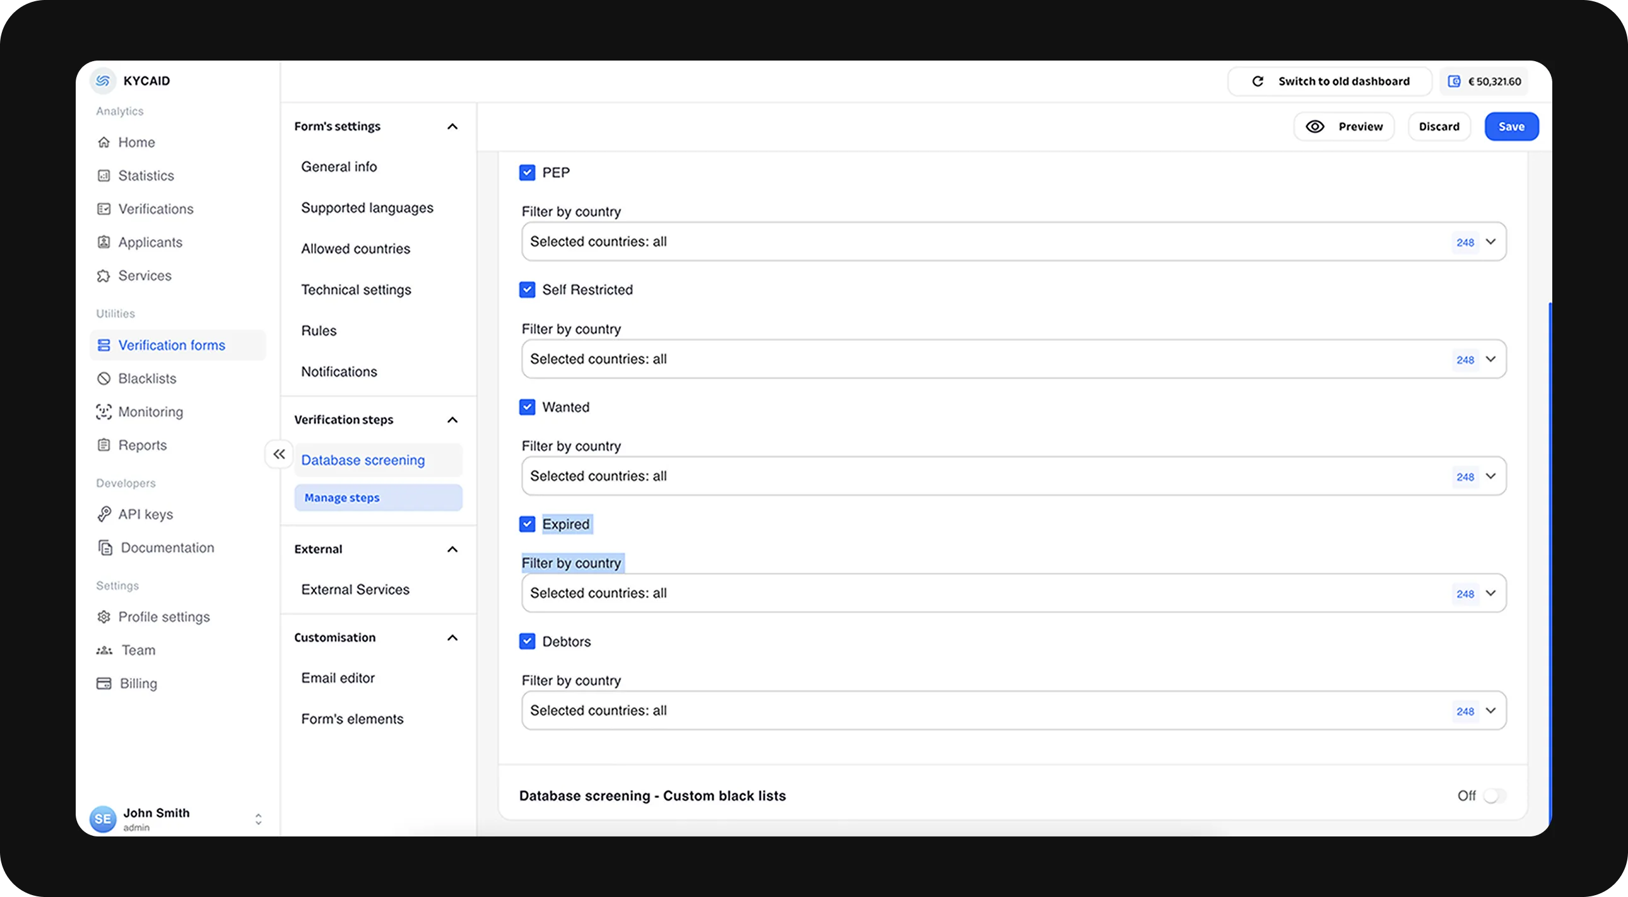Screen dimensions: 1628x897
Task: Click the Billing label in the sidebar
Action: point(138,684)
